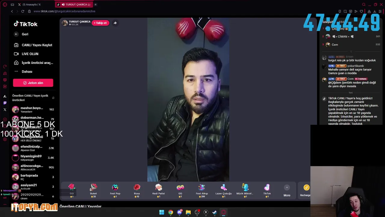385x217 pixels.
Task: Click the TikTok logo
Action: (x=26, y=24)
